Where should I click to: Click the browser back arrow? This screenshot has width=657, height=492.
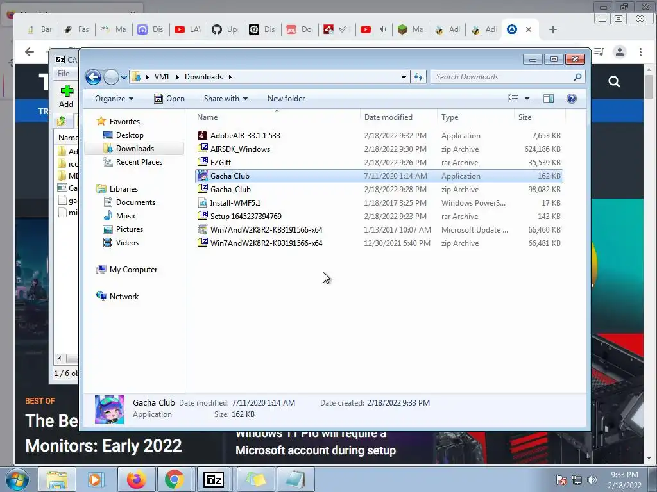30,52
